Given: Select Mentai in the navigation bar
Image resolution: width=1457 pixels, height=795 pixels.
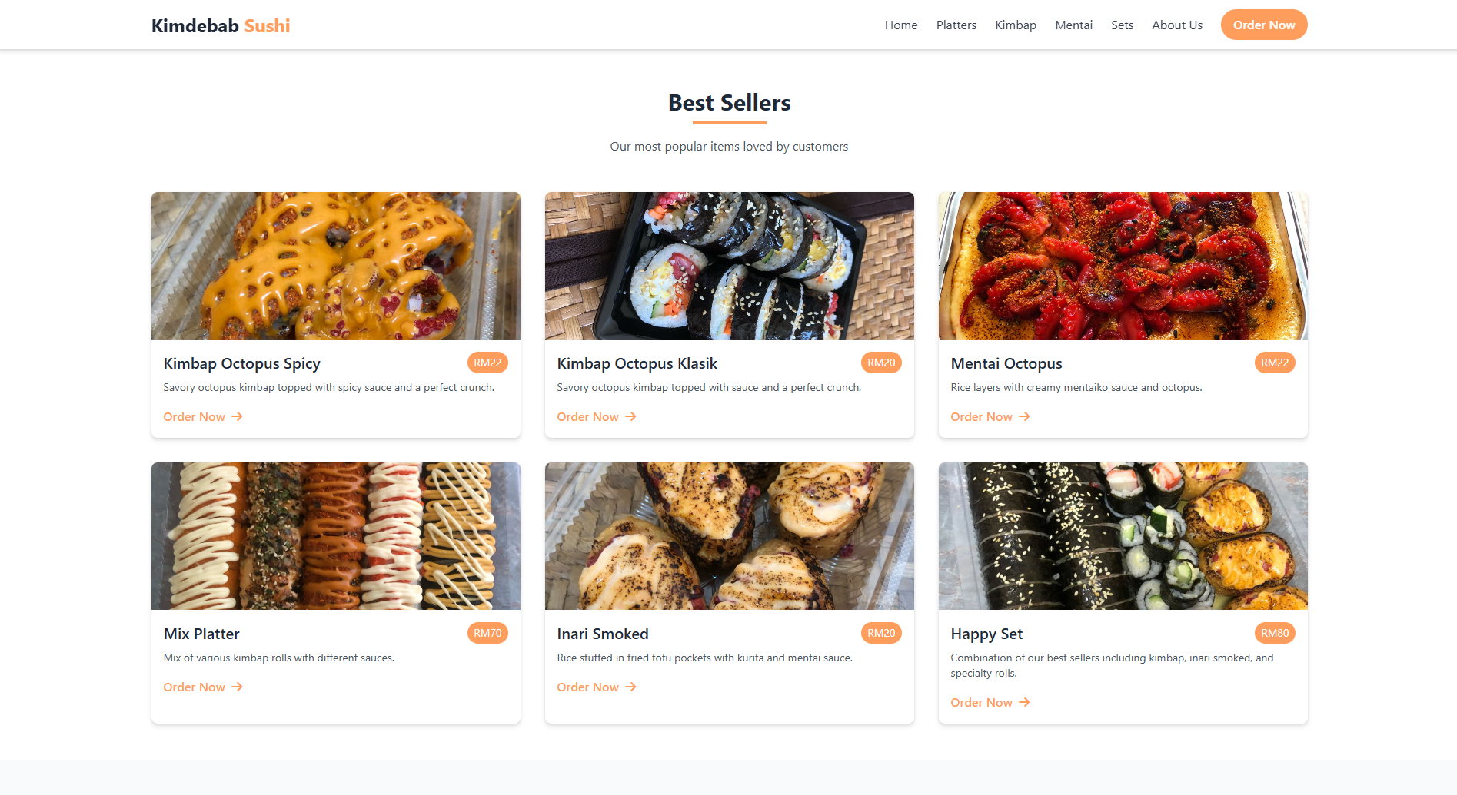Looking at the screenshot, I should (1073, 25).
